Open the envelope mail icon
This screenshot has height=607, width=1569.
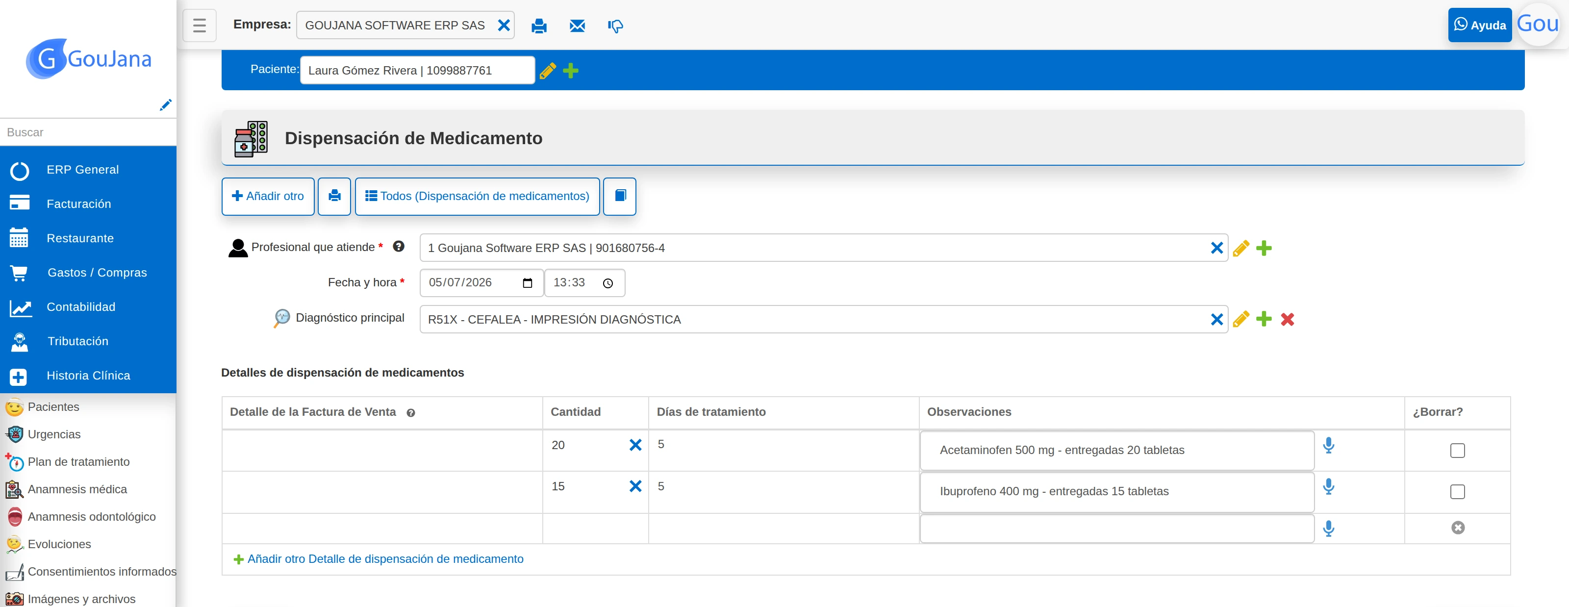[577, 25]
